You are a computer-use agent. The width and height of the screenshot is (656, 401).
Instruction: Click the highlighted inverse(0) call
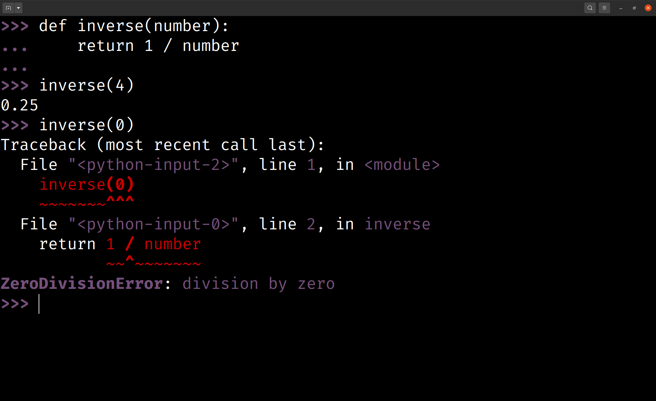86,184
